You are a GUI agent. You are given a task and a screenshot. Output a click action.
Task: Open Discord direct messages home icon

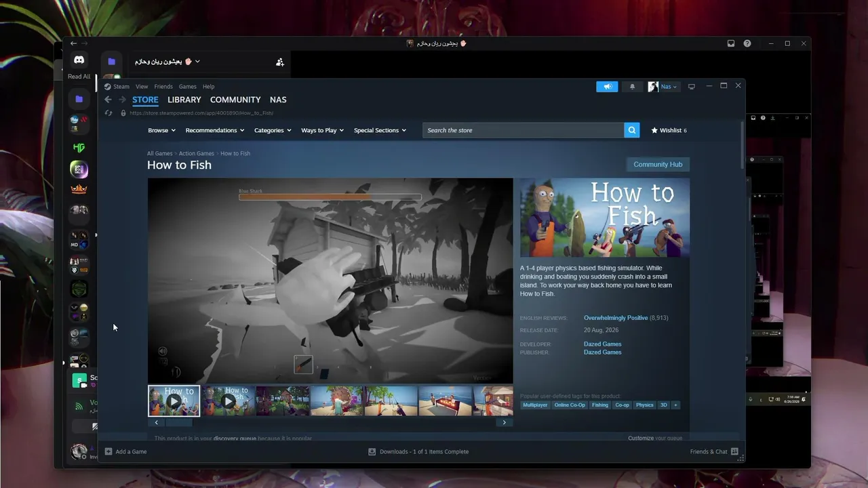coord(79,60)
